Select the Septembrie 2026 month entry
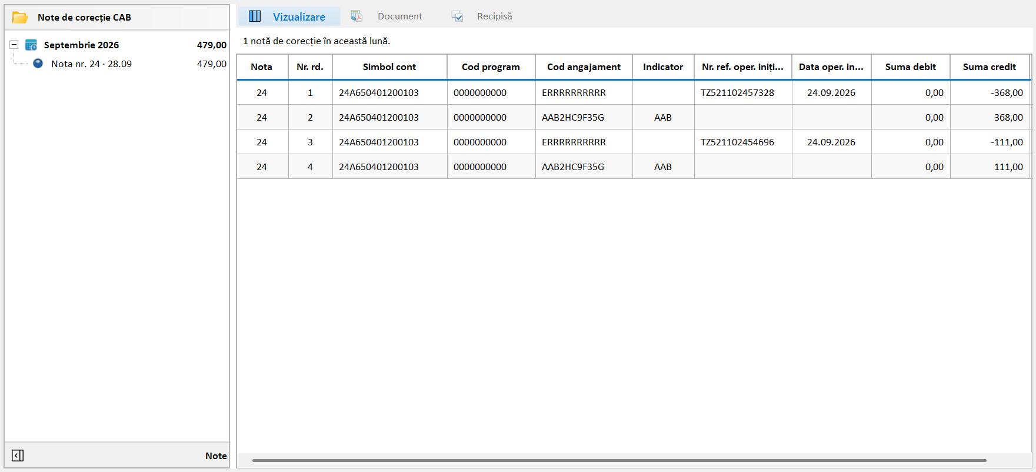 (x=81, y=45)
